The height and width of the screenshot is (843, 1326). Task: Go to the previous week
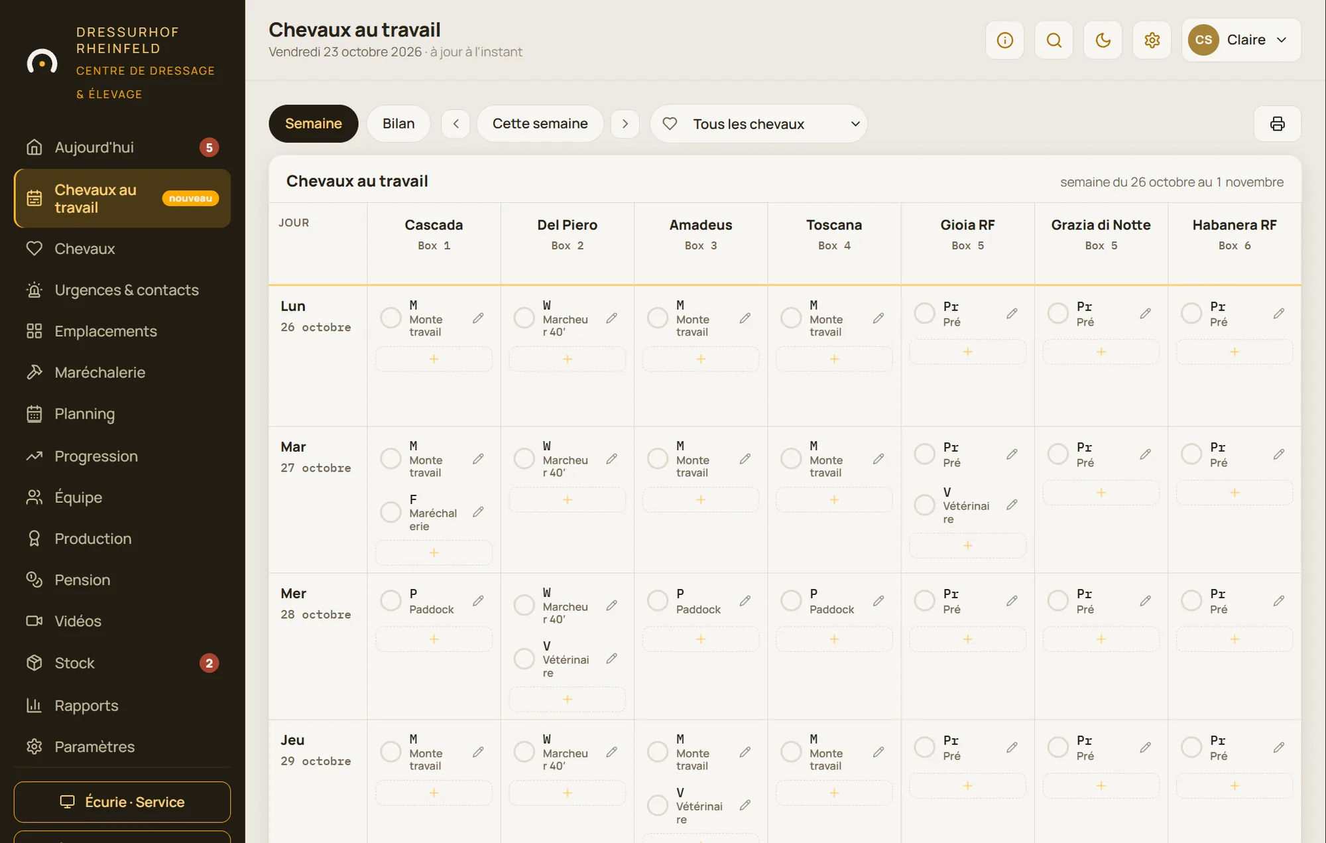click(x=455, y=124)
